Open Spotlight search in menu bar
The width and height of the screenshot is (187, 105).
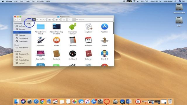click(x=175, y=1)
